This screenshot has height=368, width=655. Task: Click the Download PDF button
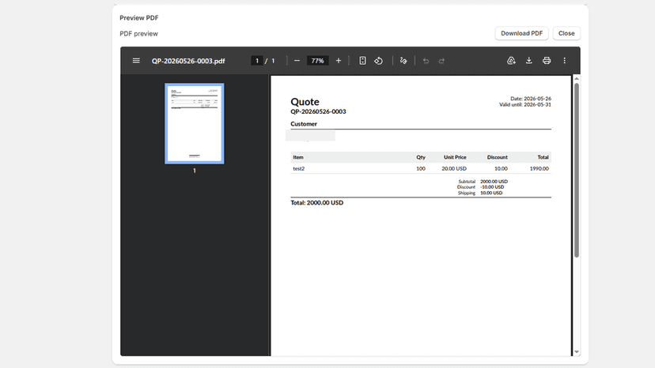[522, 33]
